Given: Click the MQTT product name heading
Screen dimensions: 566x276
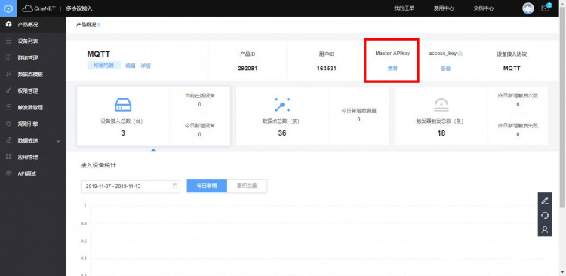Looking at the screenshot, I should pyautogui.click(x=99, y=54).
